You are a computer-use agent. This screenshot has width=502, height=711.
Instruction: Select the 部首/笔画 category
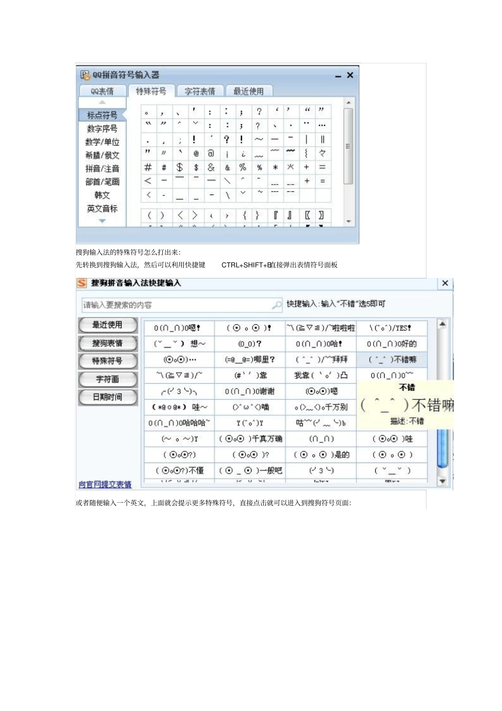point(102,181)
